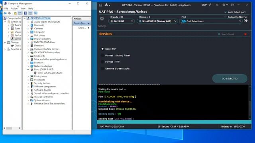
Task: Click the Keyboards category icon
Action: pos(32,56)
